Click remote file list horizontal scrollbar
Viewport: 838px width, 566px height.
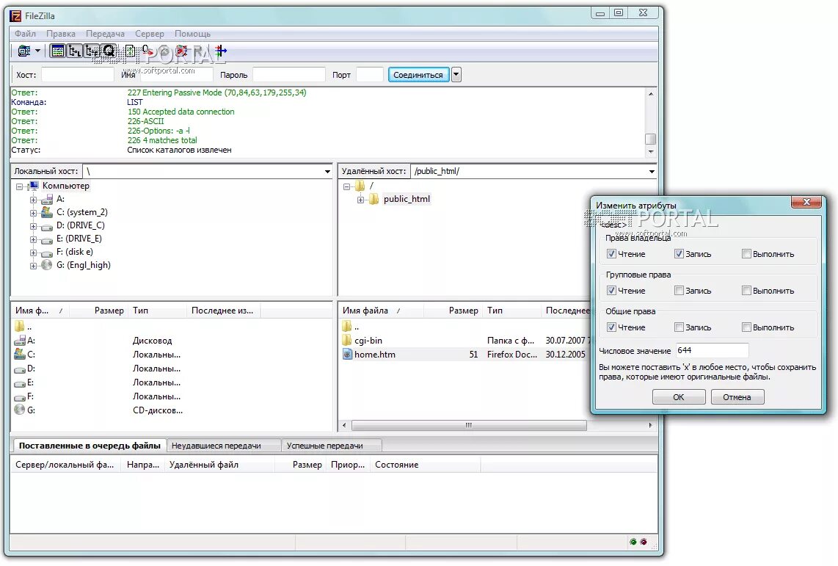pos(469,426)
